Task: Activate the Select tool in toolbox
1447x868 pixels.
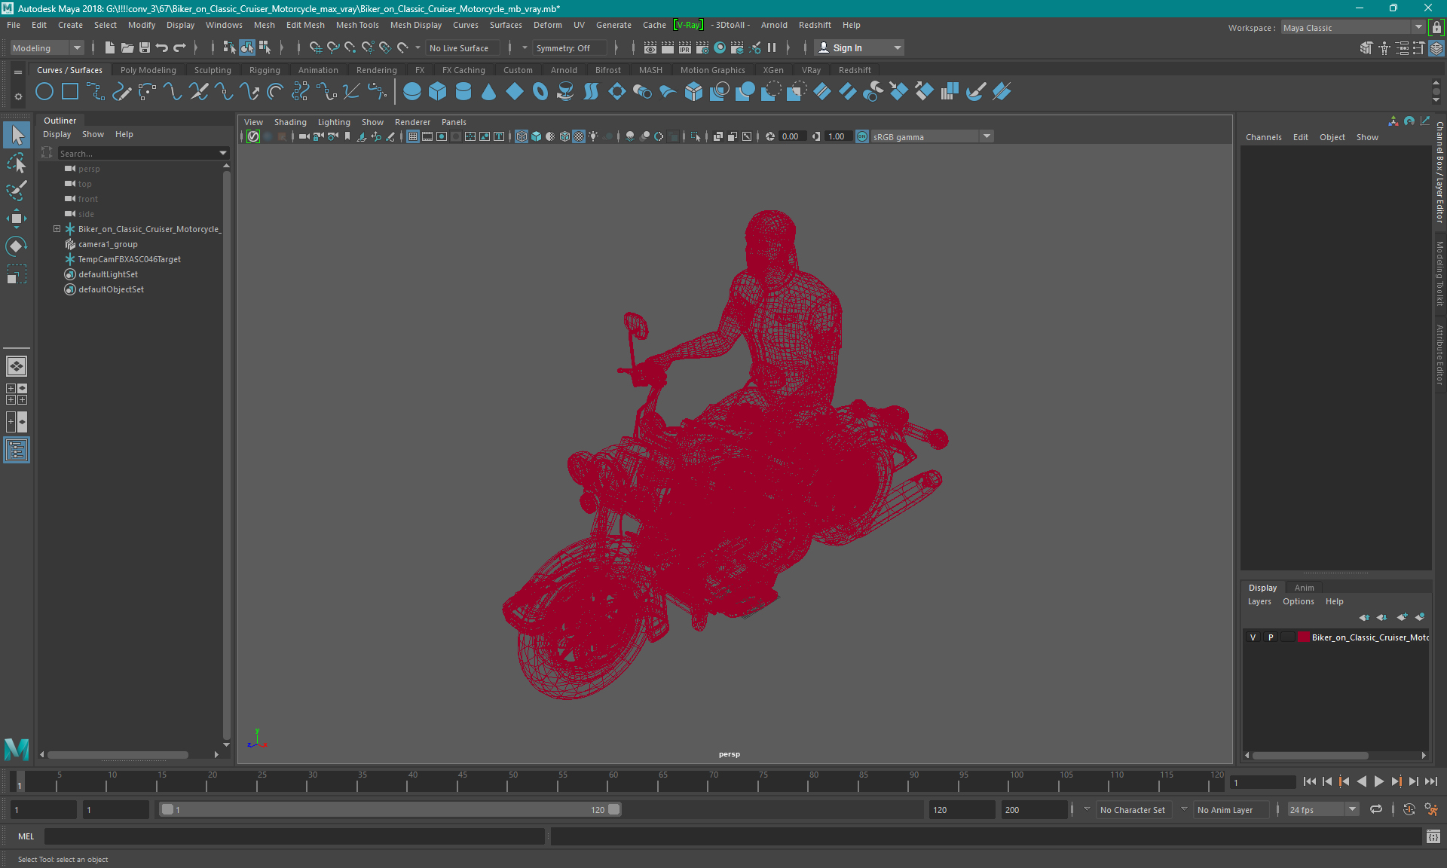Action: coord(17,136)
